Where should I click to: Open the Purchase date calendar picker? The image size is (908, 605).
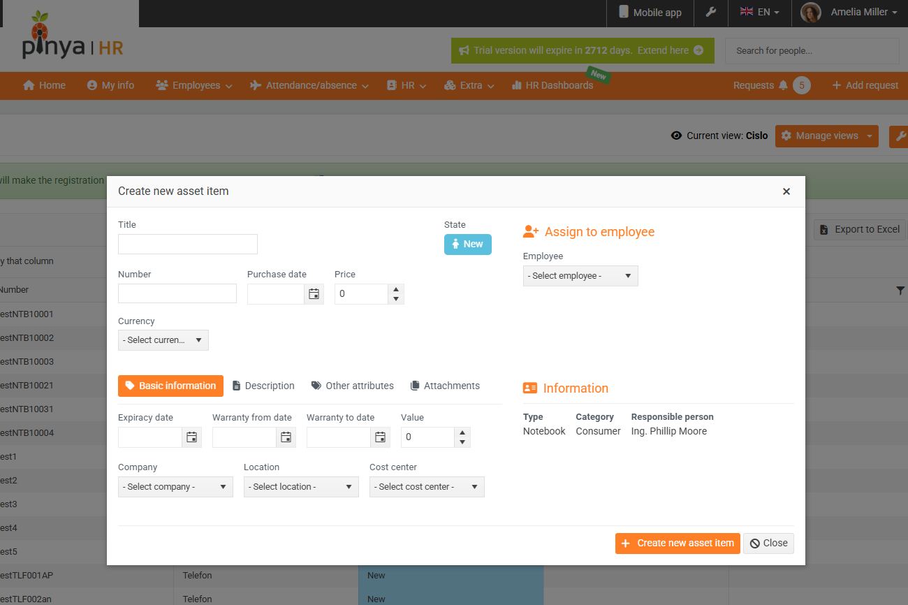tap(314, 294)
